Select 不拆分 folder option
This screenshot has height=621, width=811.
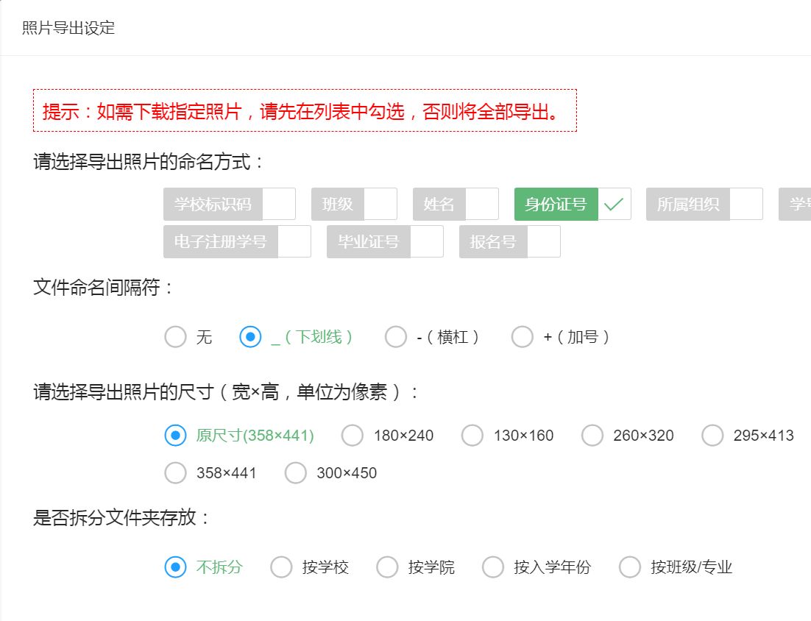176,567
